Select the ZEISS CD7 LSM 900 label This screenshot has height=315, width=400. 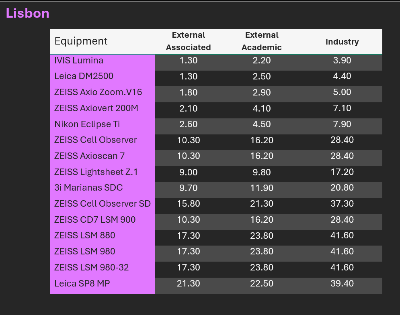pyautogui.click(x=95, y=220)
